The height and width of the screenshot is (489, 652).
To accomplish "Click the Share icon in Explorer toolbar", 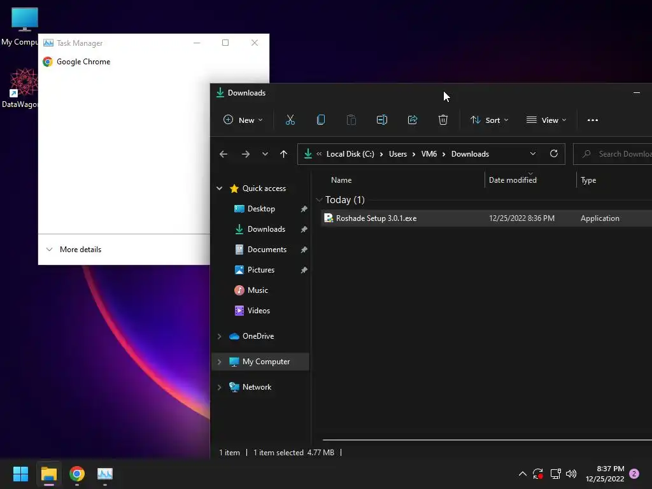I will pos(413,120).
